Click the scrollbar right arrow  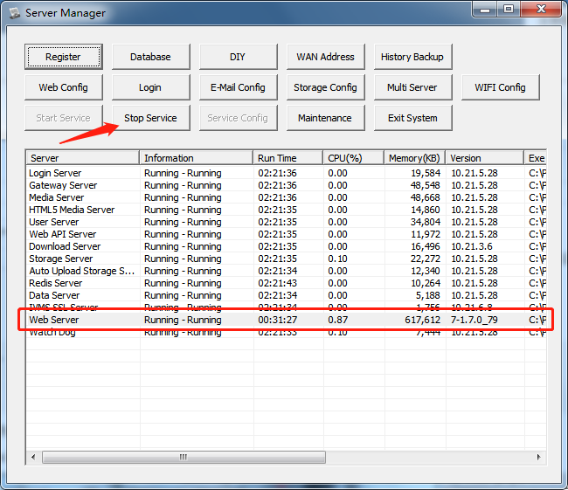(538, 457)
